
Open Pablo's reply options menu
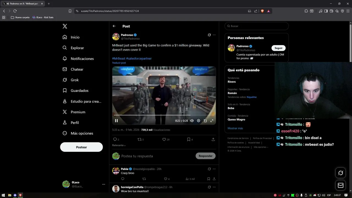coord(214,169)
